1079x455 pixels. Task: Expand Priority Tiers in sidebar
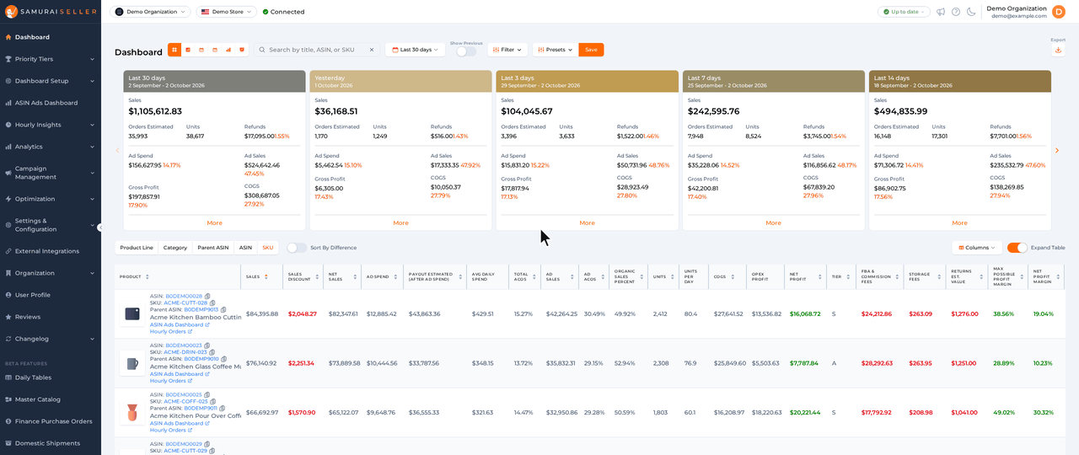tap(51, 59)
